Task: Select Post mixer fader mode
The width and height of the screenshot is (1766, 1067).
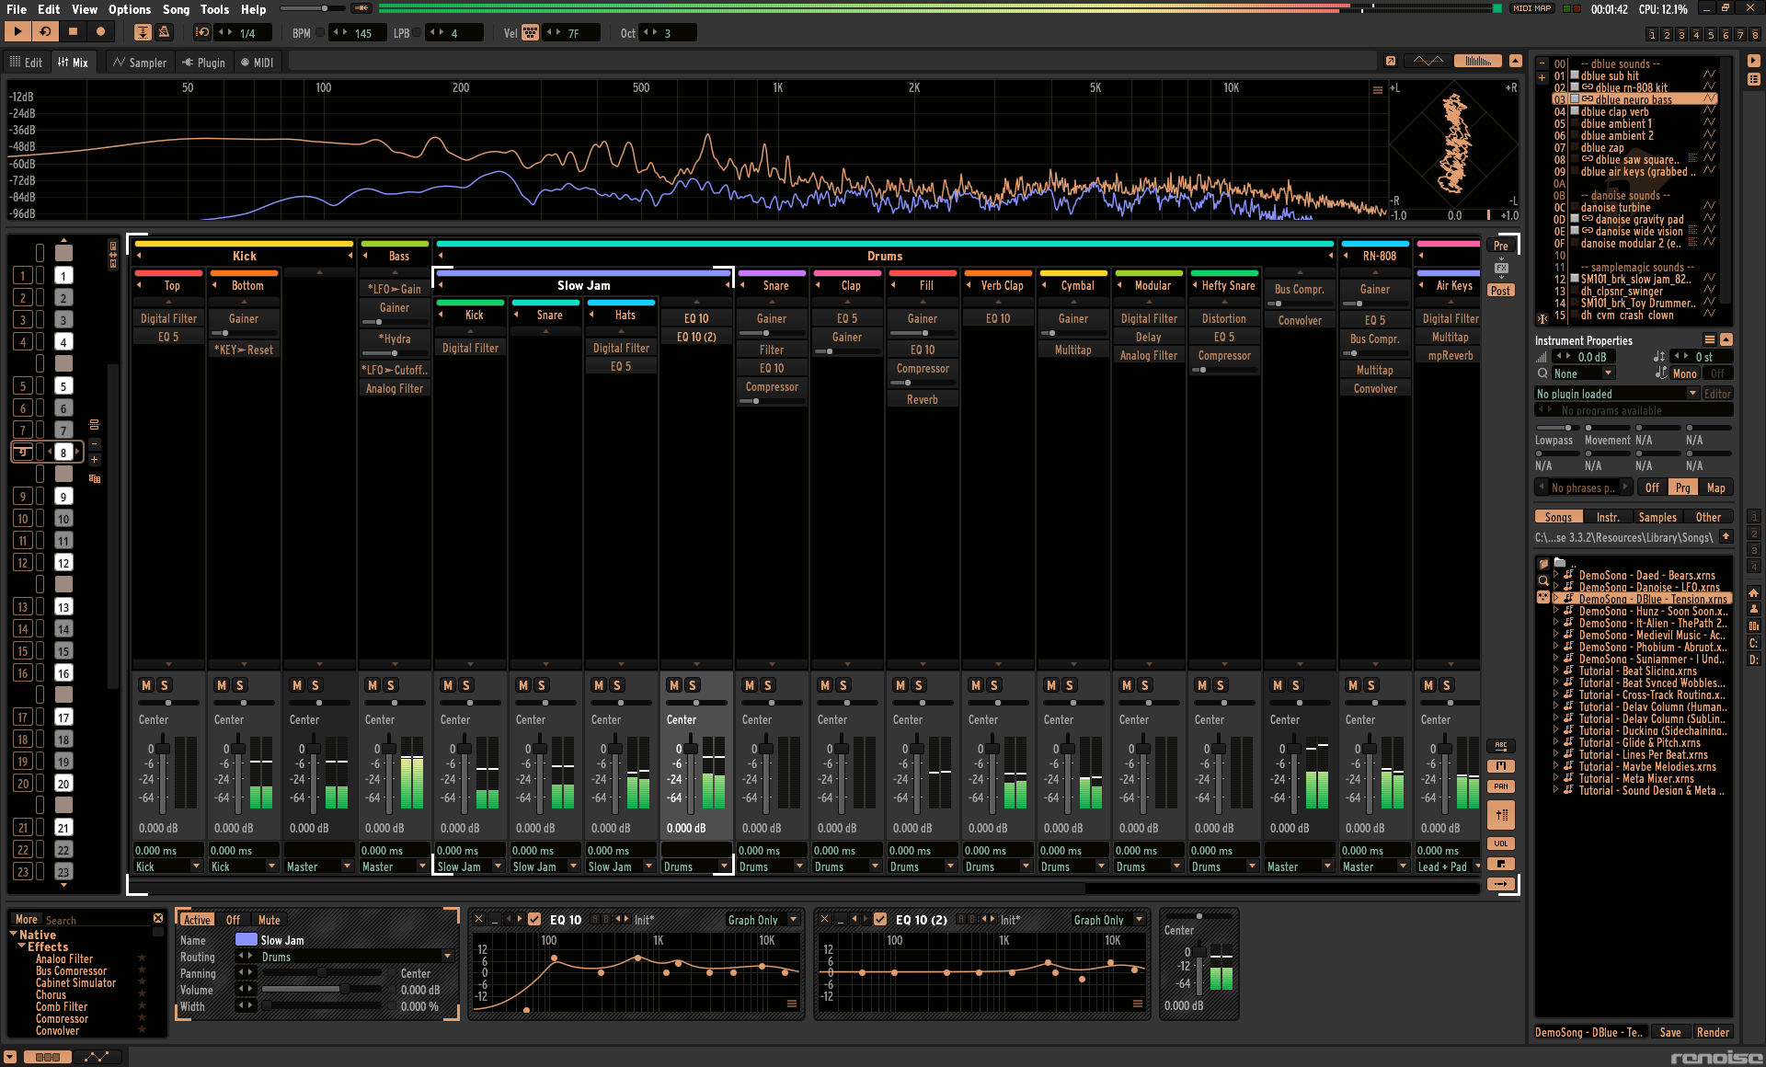Action: [1500, 290]
